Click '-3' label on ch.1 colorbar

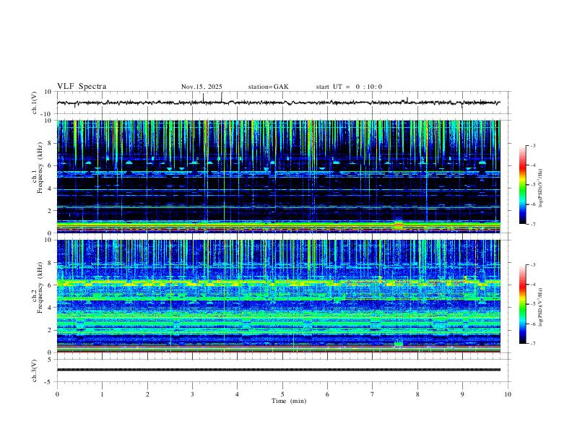(533, 145)
